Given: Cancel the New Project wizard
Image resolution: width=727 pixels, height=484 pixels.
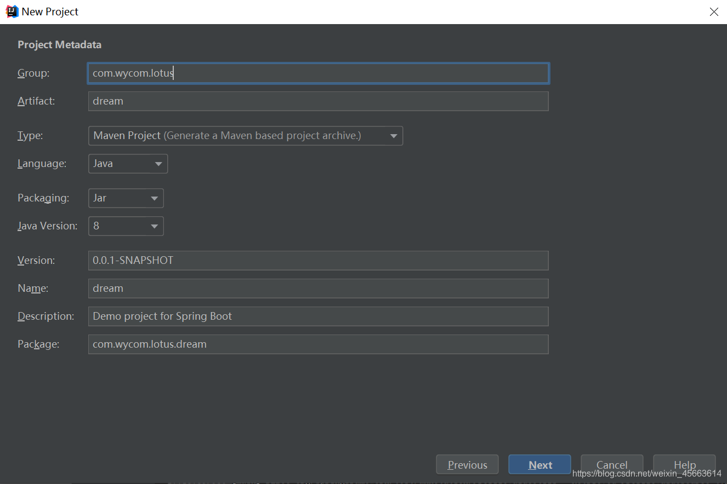Looking at the screenshot, I should (612, 465).
